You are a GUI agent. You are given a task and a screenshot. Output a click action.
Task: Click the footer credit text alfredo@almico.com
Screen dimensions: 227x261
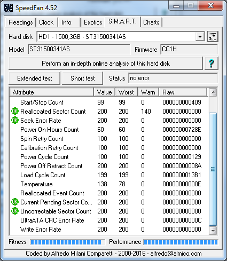(176, 254)
